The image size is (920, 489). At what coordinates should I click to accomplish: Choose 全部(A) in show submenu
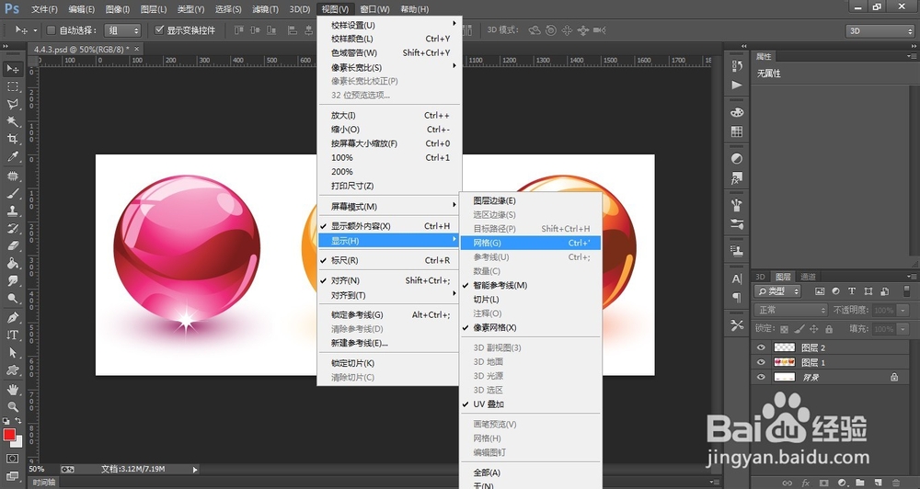click(x=531, y=472)
